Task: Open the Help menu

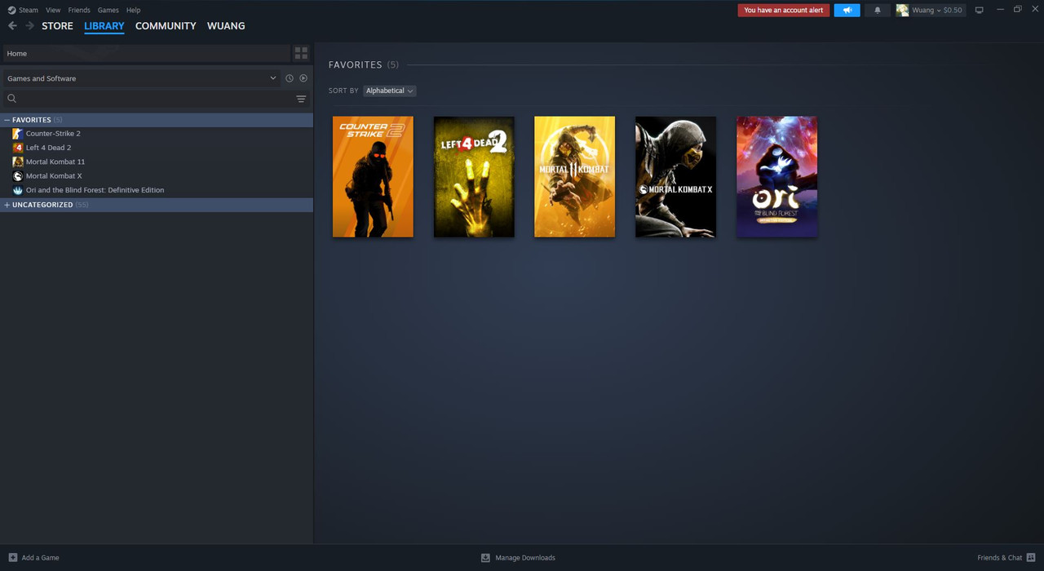Action: (x=134, y=10)
